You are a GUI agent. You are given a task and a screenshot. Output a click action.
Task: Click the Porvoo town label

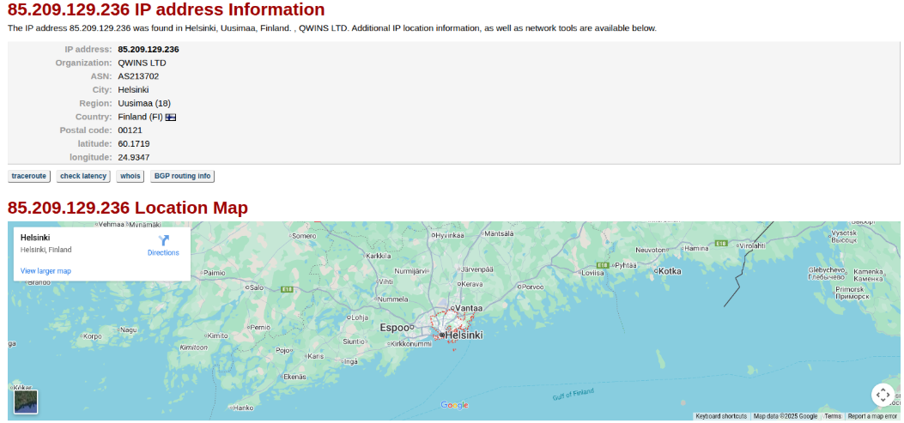click(x=532, y=287)
